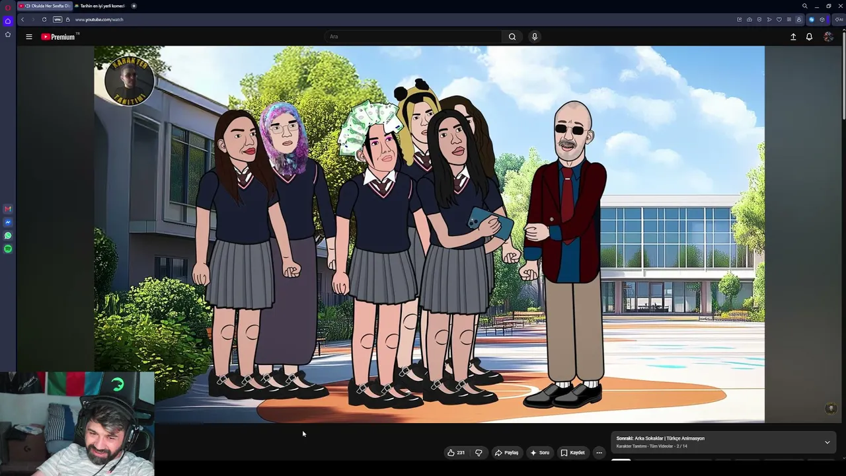The height and width of the screenshot is (476, 846).
Task: Open the YouTube upload/create button
Action: point(793,37)
